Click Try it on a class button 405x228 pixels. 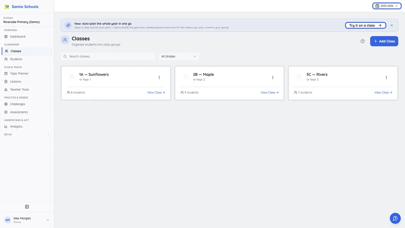(x=366, y=25)
